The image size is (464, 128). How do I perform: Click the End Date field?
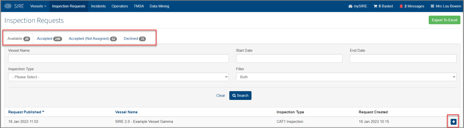point(403,58)
